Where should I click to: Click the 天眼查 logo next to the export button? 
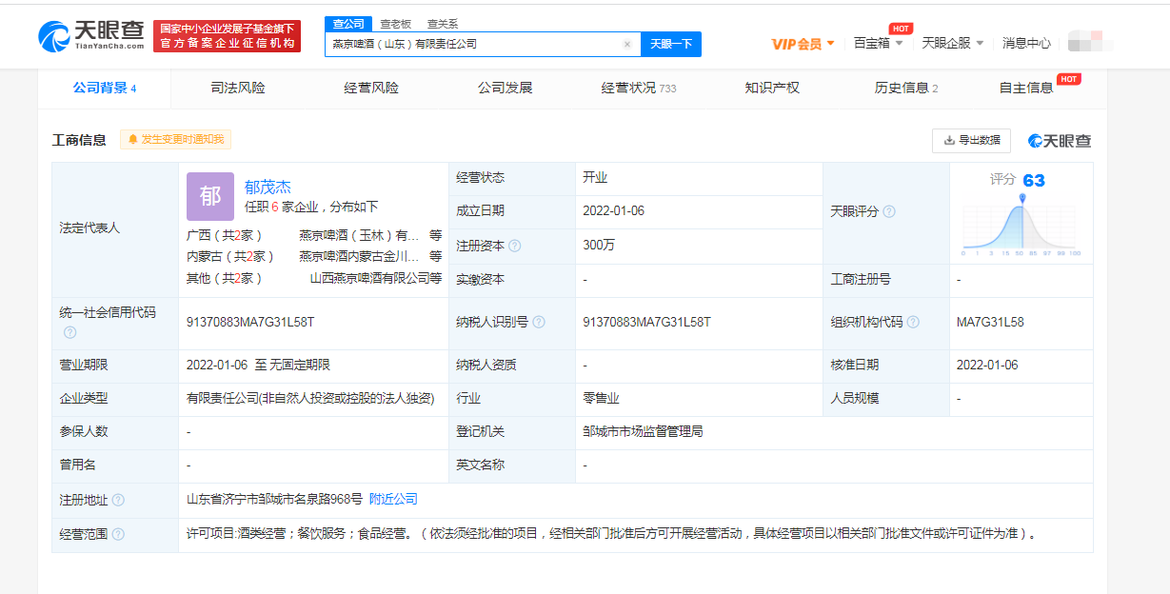[1060, 141]
